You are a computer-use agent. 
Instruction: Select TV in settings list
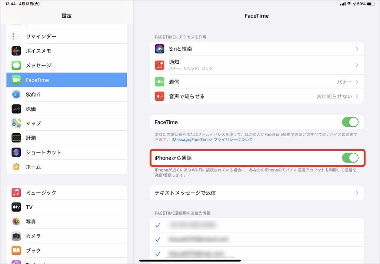pyautogui.click(x=67, y=207)
